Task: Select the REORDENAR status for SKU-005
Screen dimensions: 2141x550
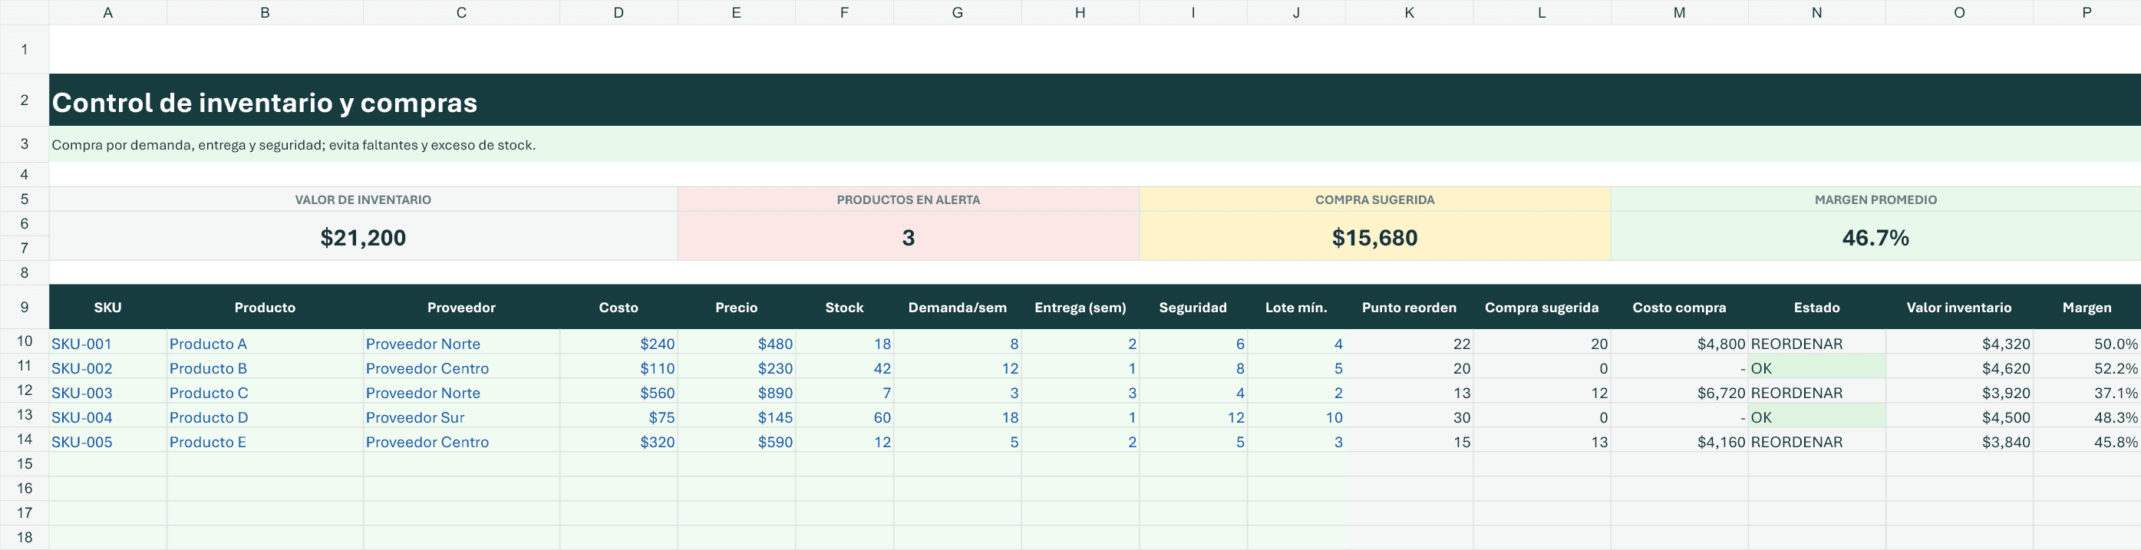Action: coord(1817,441)
